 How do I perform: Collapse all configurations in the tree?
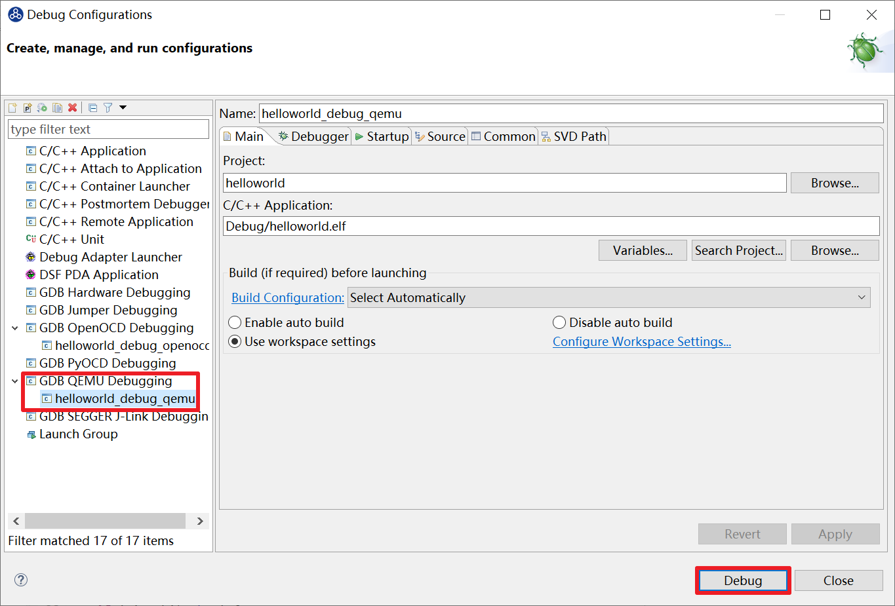92,107
